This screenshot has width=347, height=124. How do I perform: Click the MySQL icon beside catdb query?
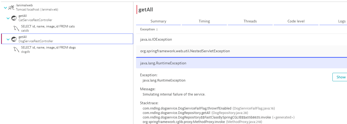17,28
